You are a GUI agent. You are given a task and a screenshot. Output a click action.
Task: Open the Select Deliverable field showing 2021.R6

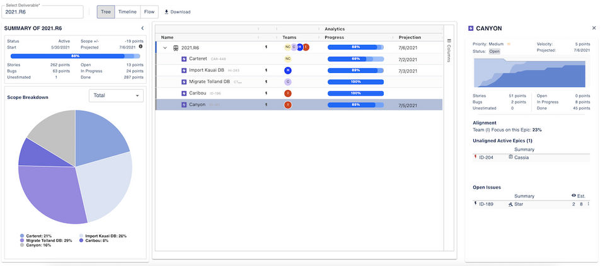click(42, 11)
